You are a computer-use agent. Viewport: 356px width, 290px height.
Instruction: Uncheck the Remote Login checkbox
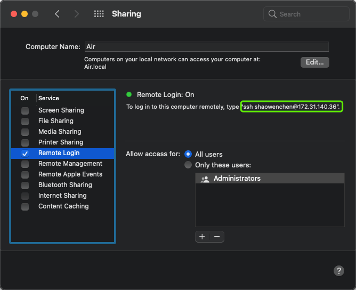25,154
